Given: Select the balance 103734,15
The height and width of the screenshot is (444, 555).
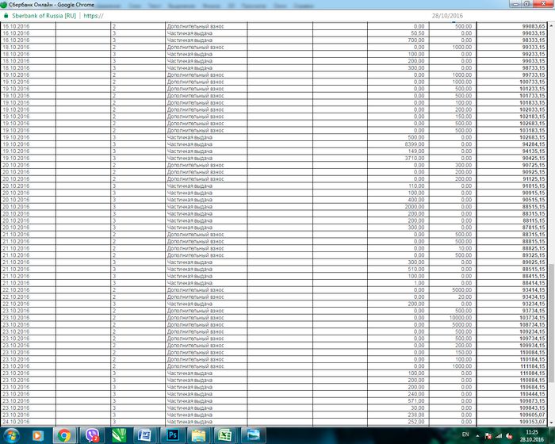Looking at the screenshot, I should (532, 318).
